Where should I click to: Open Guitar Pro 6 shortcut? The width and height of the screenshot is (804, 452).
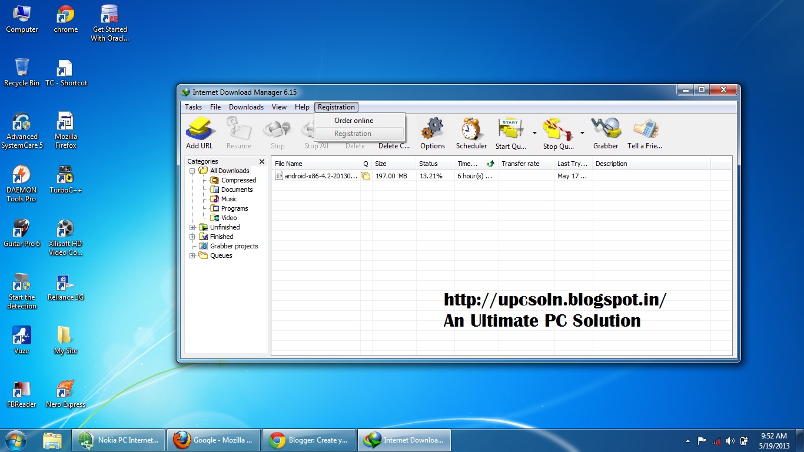22,233
